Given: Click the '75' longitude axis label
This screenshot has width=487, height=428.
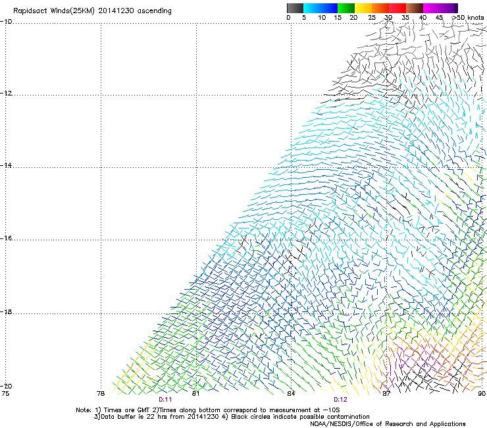Looking at the screenshot, I should (5, 394).
